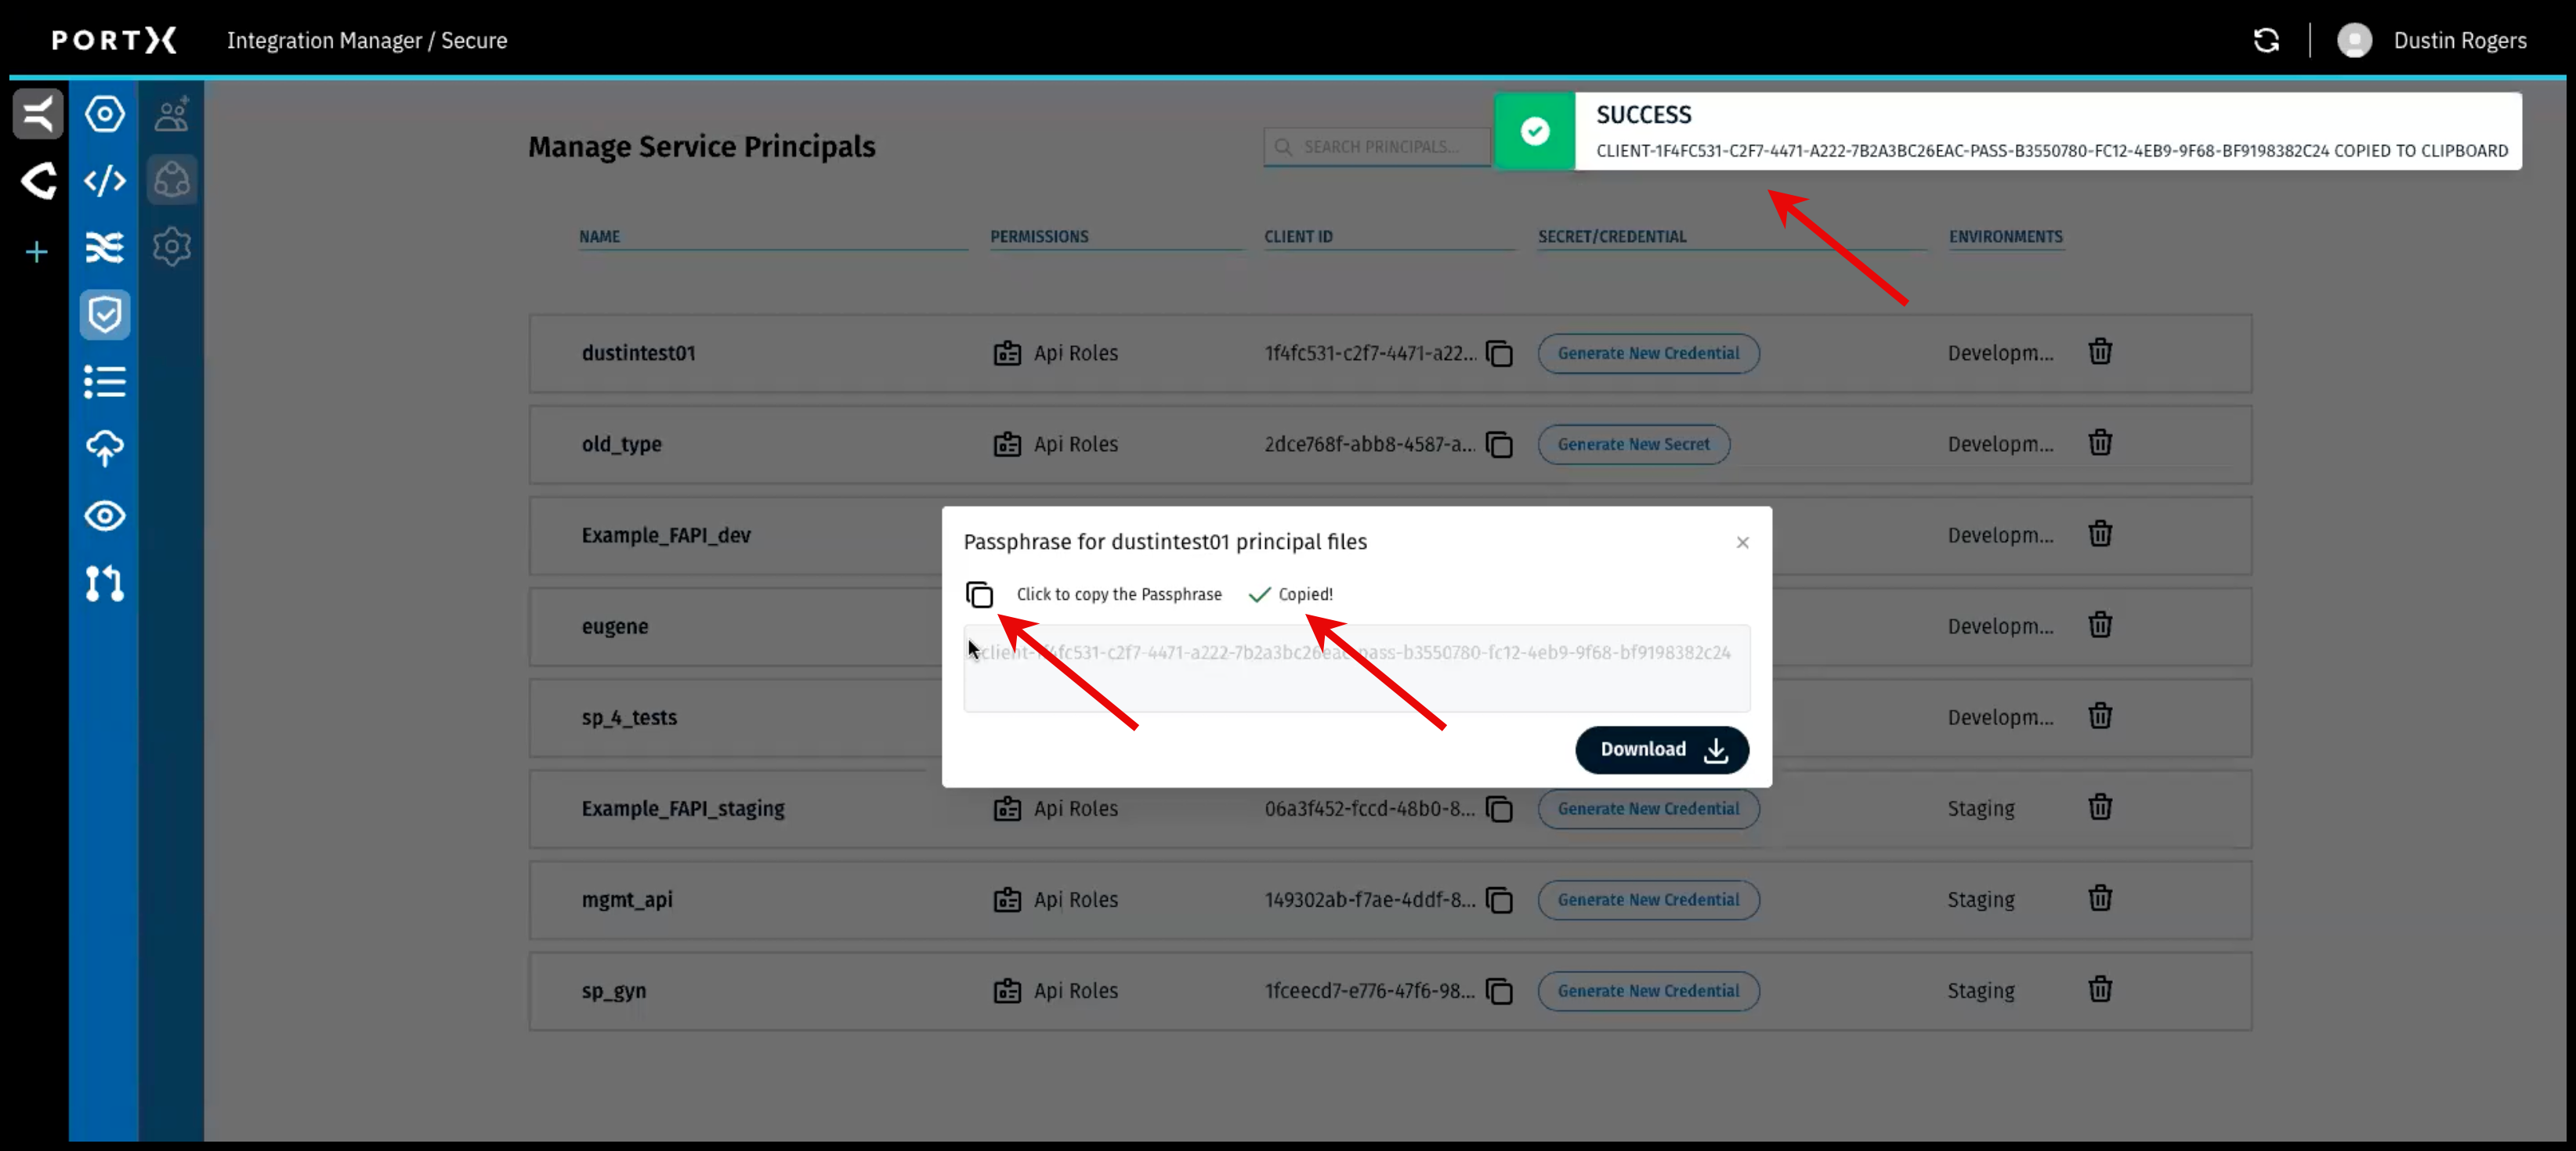The width and height of the screenshot is (2576, 1151).
Task: Open the code brackets icon in sidebar
Action: (x=105, y=181)
